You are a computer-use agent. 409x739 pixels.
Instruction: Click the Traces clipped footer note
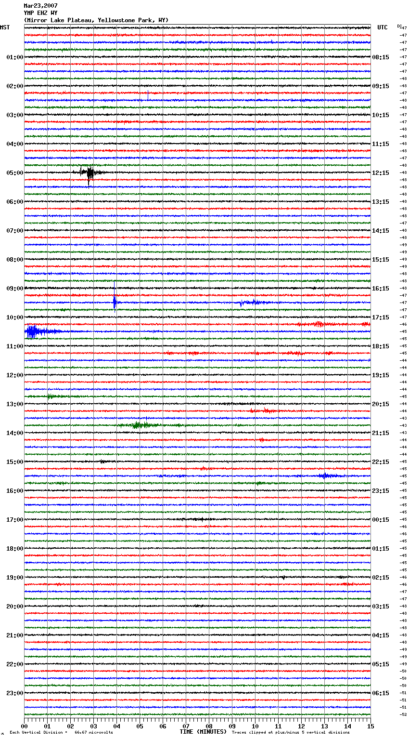291,732
